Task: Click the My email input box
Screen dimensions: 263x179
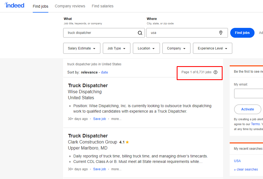Action: point(249,94)
